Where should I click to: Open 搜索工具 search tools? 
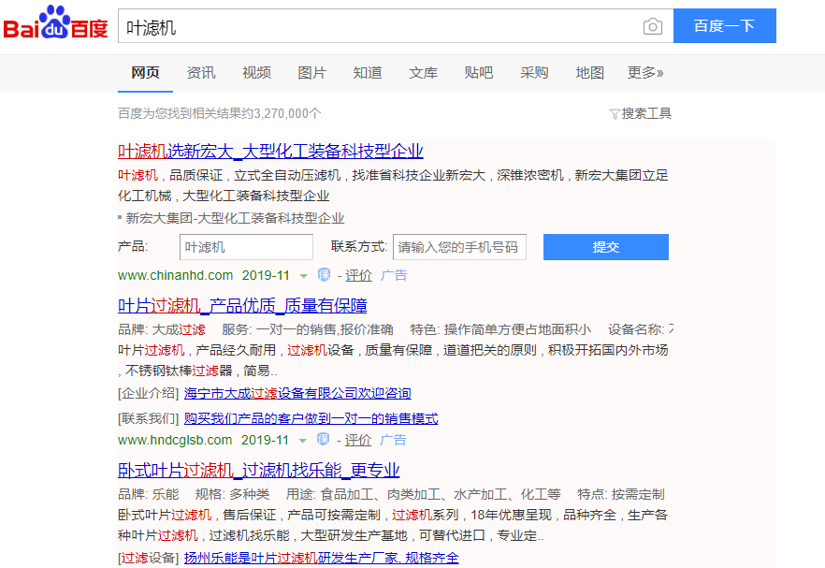tap(646, 114)
